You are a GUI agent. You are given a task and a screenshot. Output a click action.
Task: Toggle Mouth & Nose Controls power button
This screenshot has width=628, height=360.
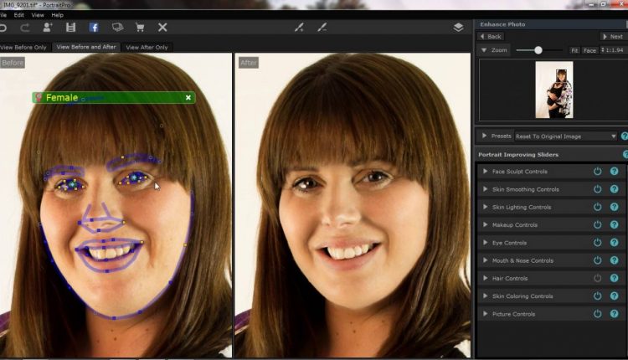tap(597, 260)
